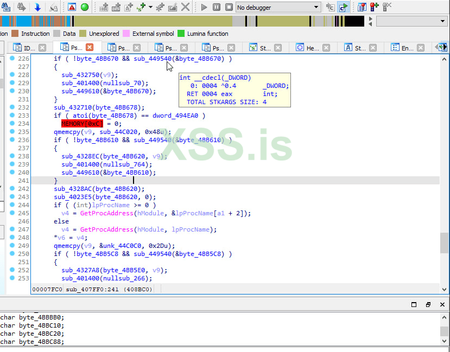Click the green 's' plus icon

coord(141,7)
